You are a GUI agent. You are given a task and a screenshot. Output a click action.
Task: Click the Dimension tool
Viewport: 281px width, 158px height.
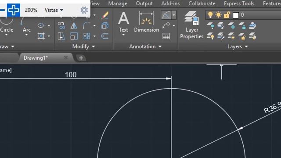146,22
